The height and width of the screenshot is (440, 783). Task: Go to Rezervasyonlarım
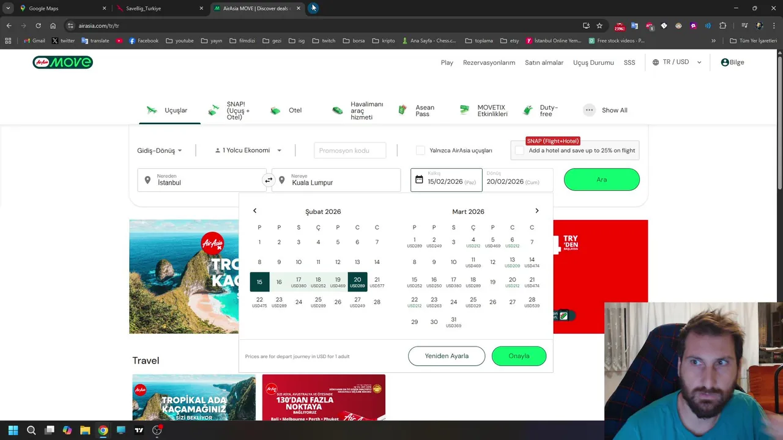(x=489, y=62)
